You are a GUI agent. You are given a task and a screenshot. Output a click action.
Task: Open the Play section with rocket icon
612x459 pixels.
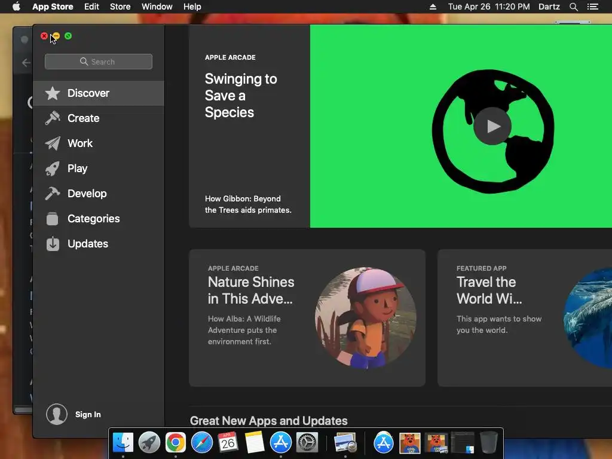[99, 168]
